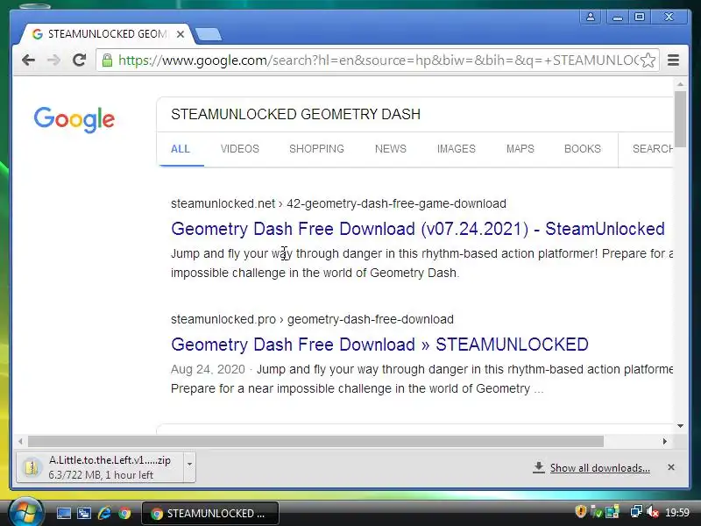This screenshot has width=701, height=526.
Task: Click the Show Desktop taskbar icon
Action: pyautogui.click(x=63, y=514)
